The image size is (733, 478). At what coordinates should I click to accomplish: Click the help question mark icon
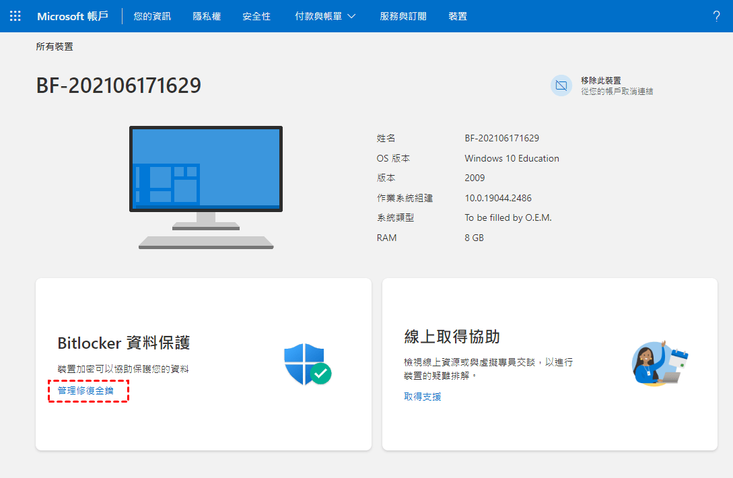[716, 16]
